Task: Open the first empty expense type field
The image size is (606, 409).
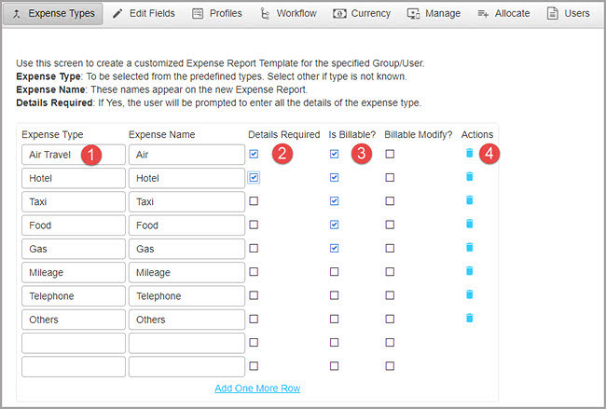Action: point(74,343)
